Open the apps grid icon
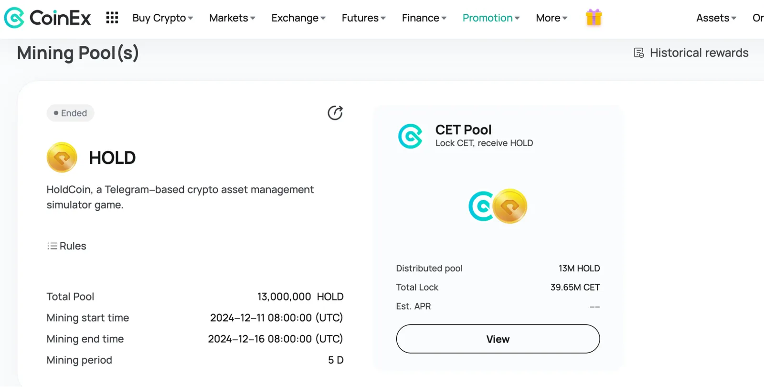This screenshot has width=764, height=387. click(x=112, y=18)
